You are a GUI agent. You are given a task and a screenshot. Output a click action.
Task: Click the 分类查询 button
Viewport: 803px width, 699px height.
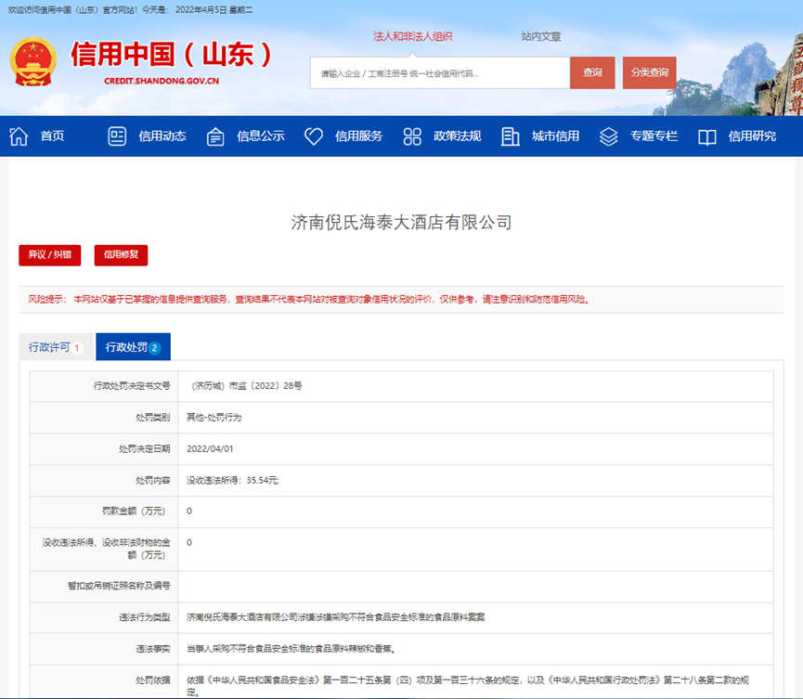(650, 72)
